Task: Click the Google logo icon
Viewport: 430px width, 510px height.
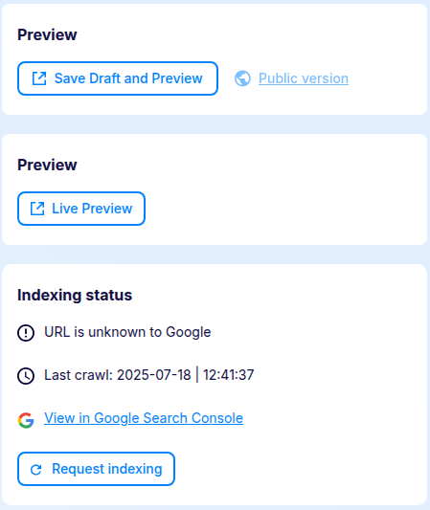Action: click(x=26, y=420)
